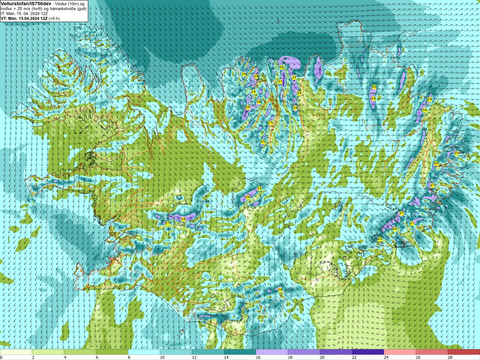
Task: Pick the 10–12 m/s turquoise legend swatch
Action: tap(176, 352)
